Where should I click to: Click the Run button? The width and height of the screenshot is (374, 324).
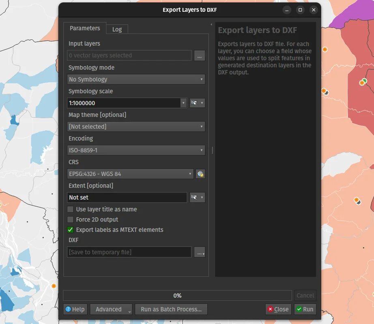pos(305,309)
